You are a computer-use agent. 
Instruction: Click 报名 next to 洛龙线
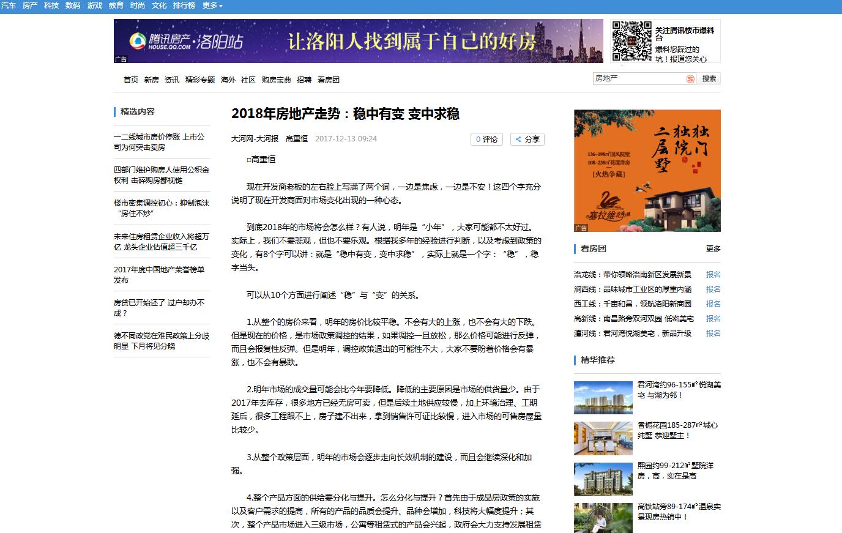click(713, 274)
